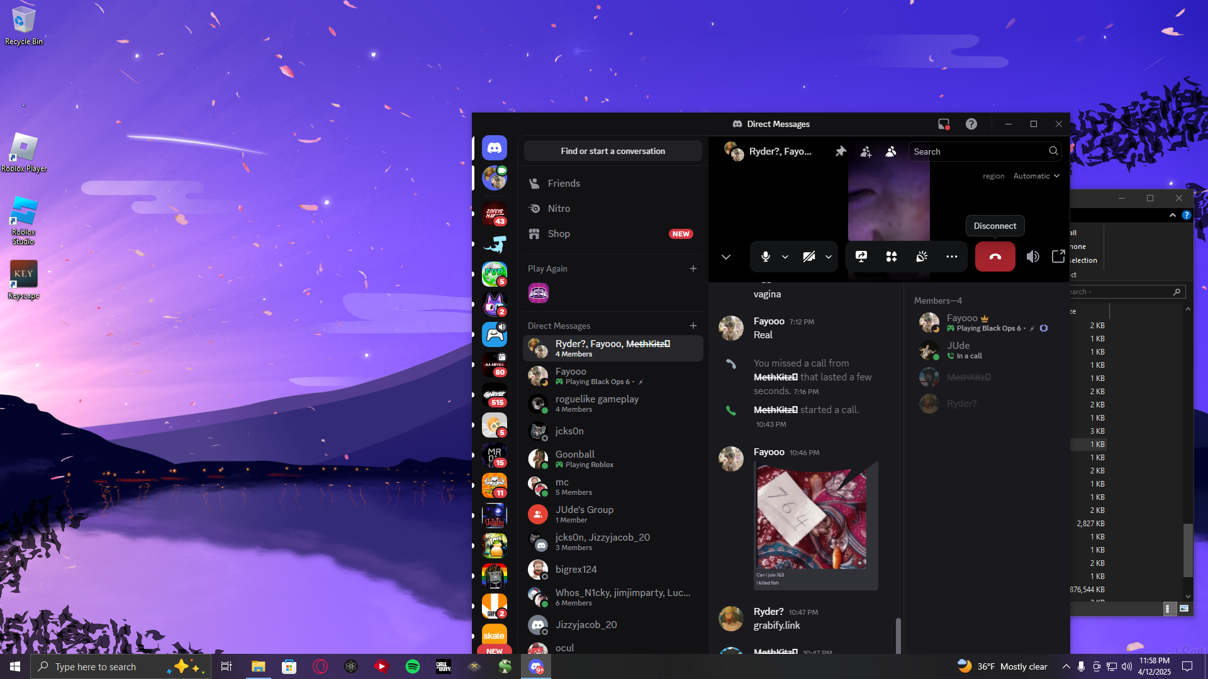This screenshot has width=1208, height=679.
Task: Open the soundboard in call controls
Action: click(x=922, y=257)
